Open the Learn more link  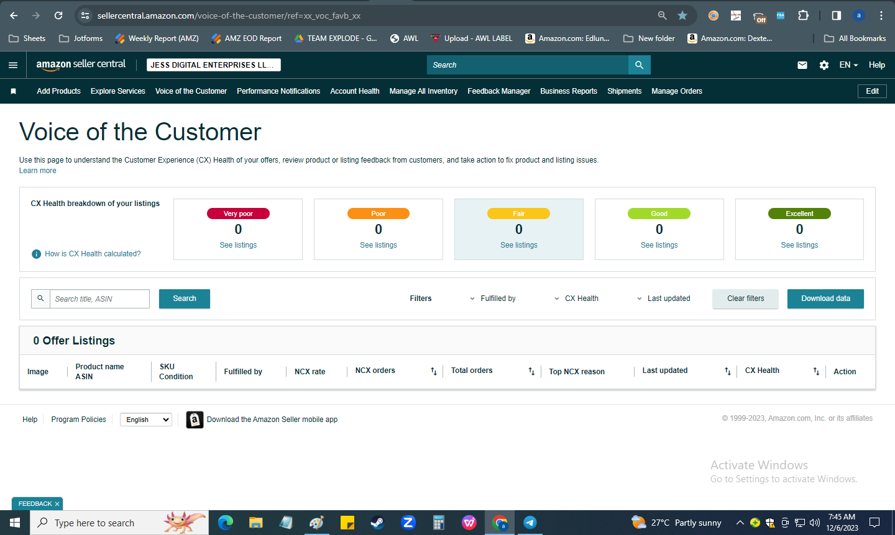click(x=38, y=171)
